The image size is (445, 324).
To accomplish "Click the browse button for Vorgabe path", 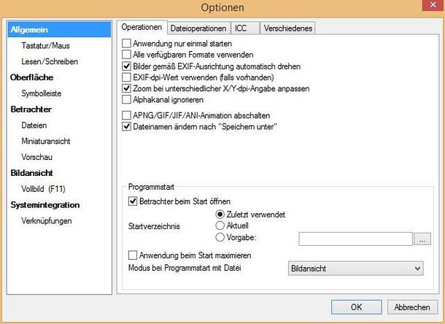I will pos(422,238).
